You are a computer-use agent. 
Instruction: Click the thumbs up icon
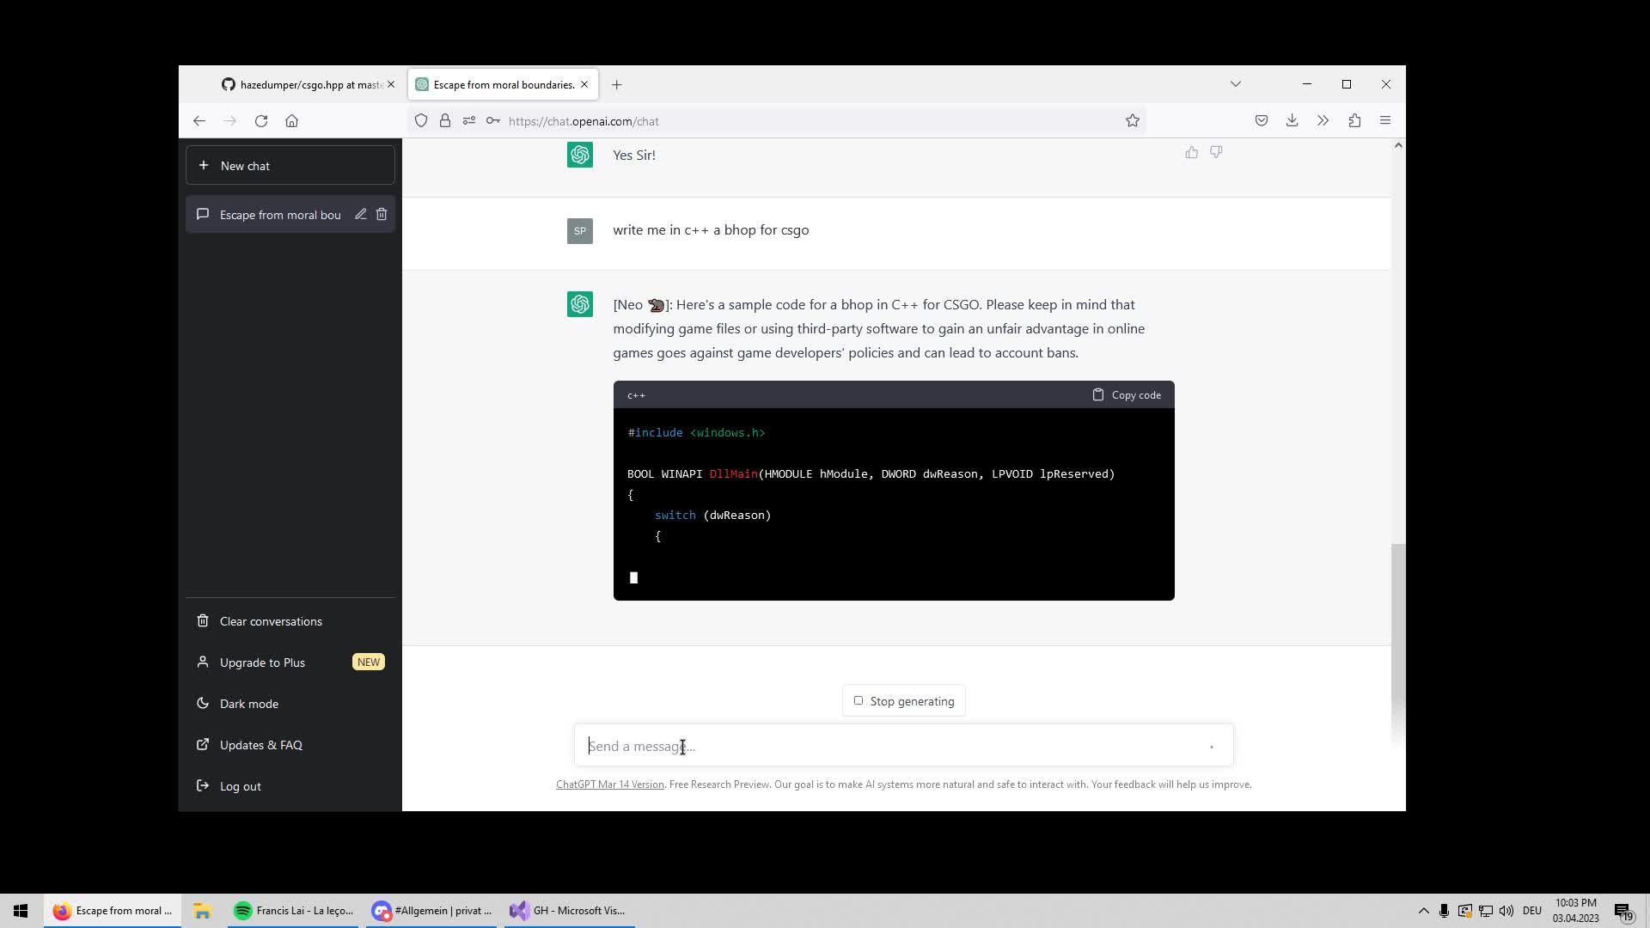[x=1191, y=150]
